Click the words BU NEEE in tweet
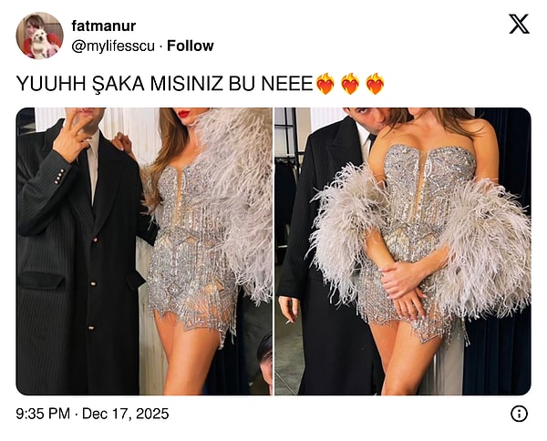 (x=271, y=84)
